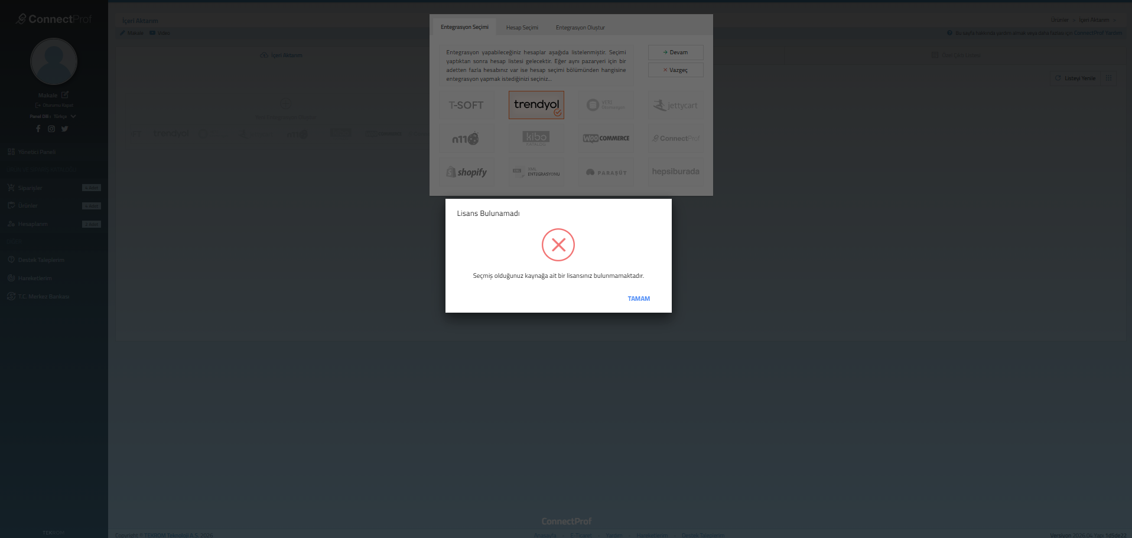
Task: Open the Entegrasyon Oluştur tab
Action: tap(580, 28)
